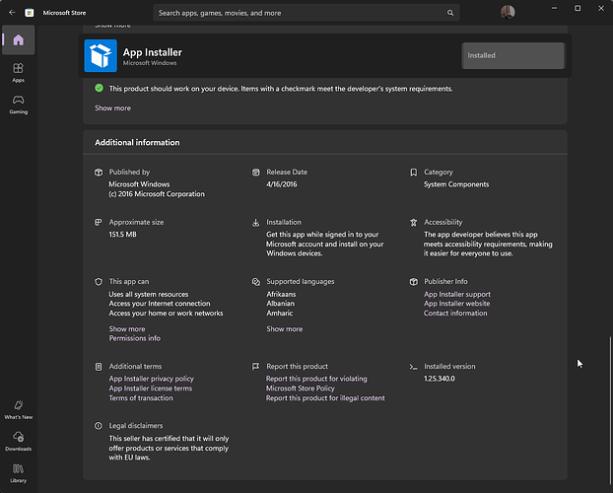Open the user profile avatar
This screenshot has height=493, width=613.
click(508, 12)
